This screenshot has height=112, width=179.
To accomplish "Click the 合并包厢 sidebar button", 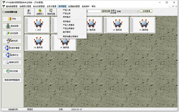I will [12, 33].
